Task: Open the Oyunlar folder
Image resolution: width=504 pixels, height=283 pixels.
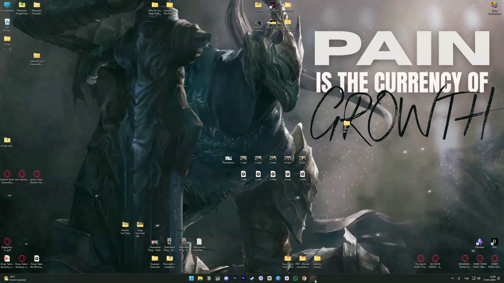Action: pyautogui.click(x=258, y=7)
